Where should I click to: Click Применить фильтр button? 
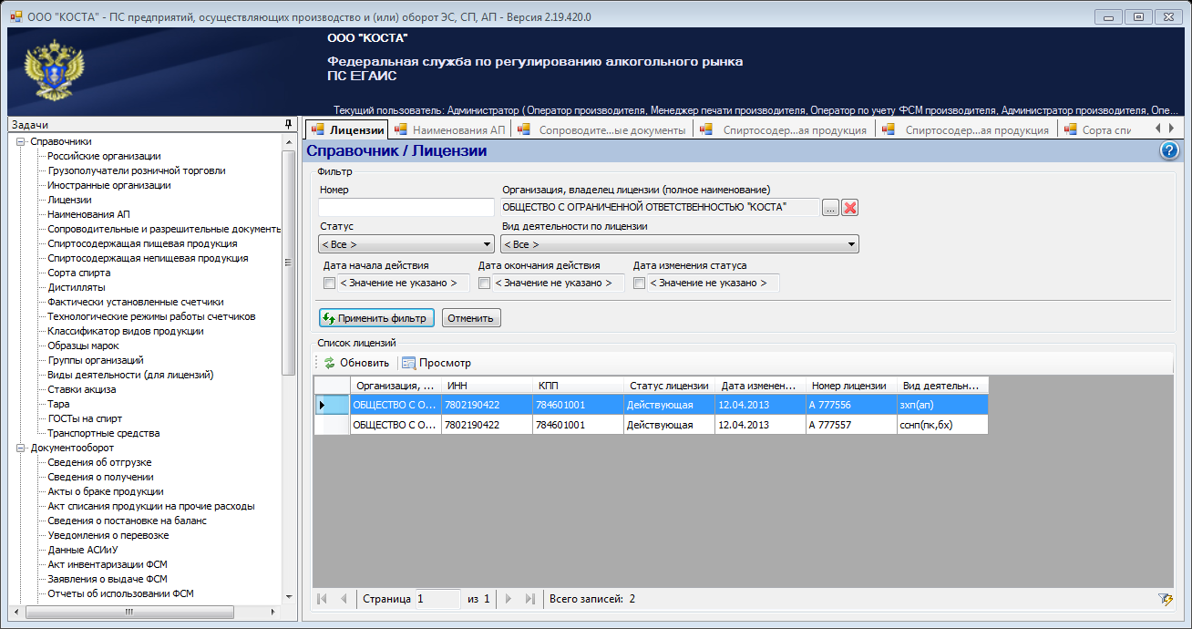(x=376, y=318)
